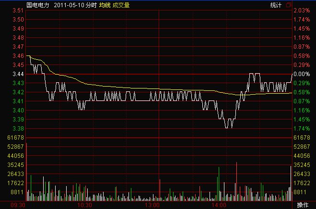316x209 pixels.
Task: Click the 分时 chart mode label
Action: (x=91, y=4)
